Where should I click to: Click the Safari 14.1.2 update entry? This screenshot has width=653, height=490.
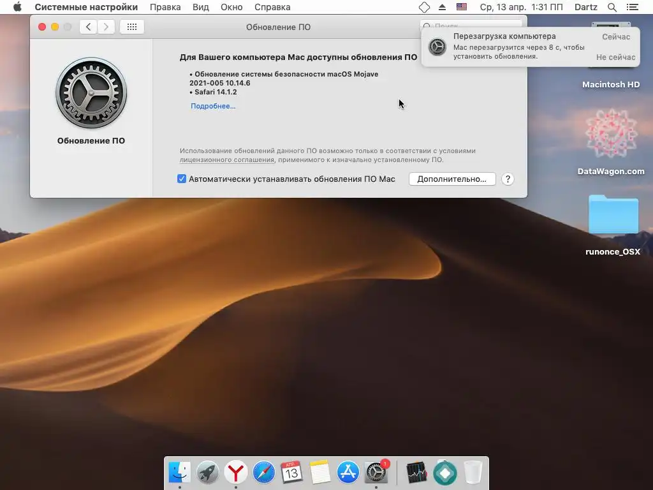[x=216, y=92]
